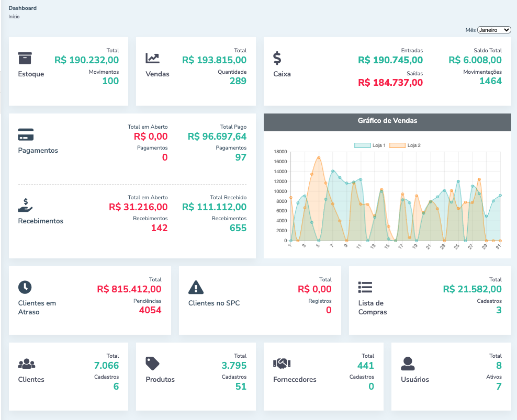Viewport: 517px width, 420px height.
Task: Click the Lista de Compras list icon
Action: tap(365, 287)
